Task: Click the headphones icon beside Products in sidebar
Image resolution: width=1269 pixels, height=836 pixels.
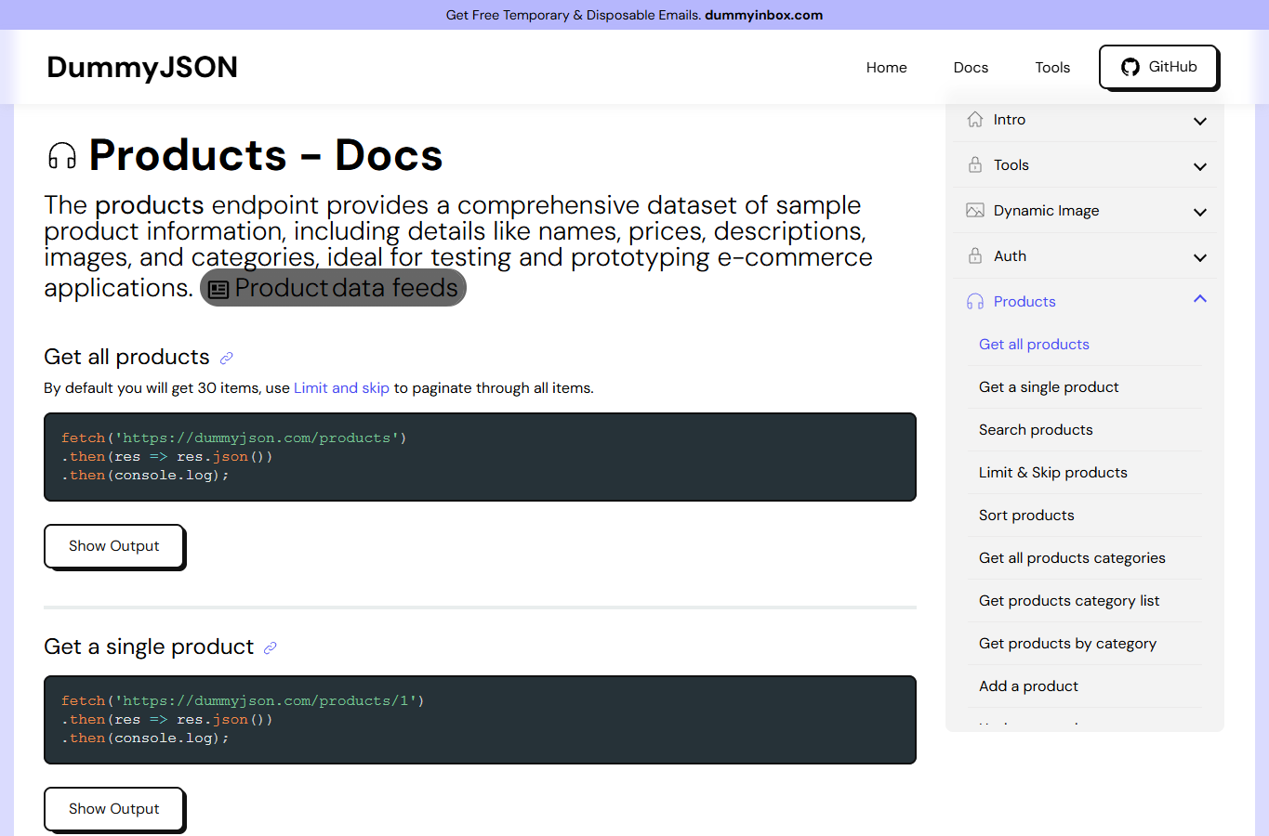Action: [975, 301]
